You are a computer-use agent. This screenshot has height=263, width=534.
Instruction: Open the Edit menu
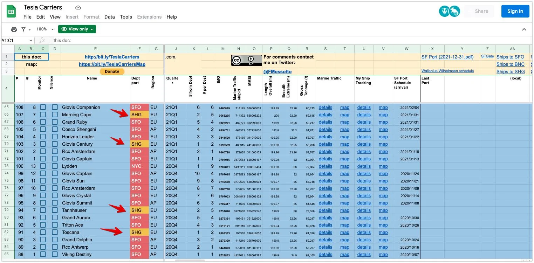point(41,17)
